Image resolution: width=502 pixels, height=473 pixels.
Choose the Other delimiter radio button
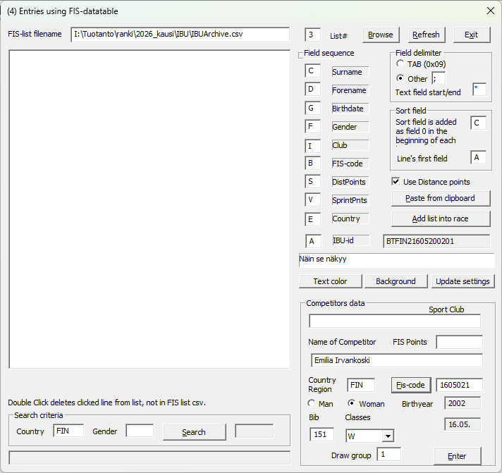400,78
